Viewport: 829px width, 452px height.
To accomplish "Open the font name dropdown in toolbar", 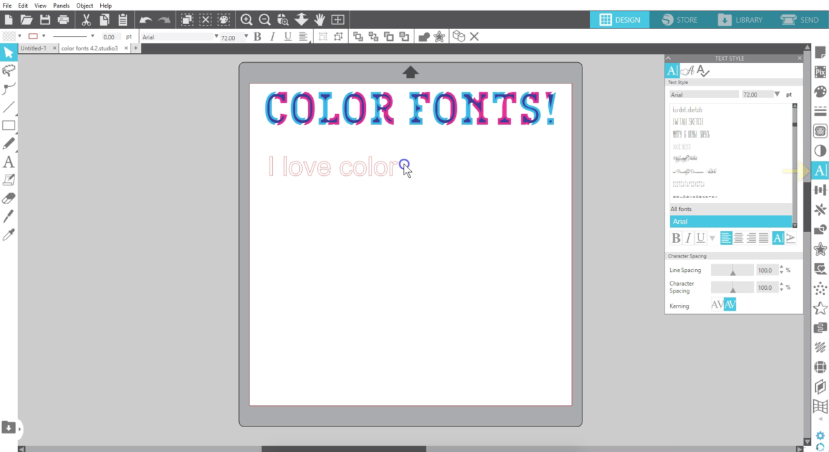I will coord(216,37).
